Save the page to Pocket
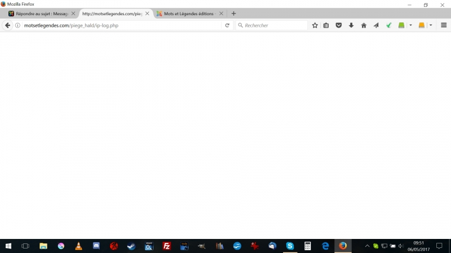This screenshot has height=253, width=451. point(339,25)
